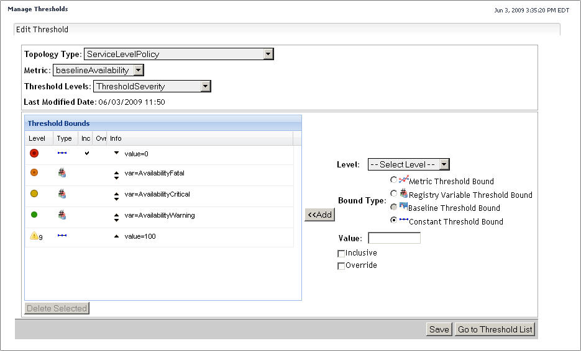
Task: Click the warning triangle icon in value=100 row
Action: pos(34,236)
